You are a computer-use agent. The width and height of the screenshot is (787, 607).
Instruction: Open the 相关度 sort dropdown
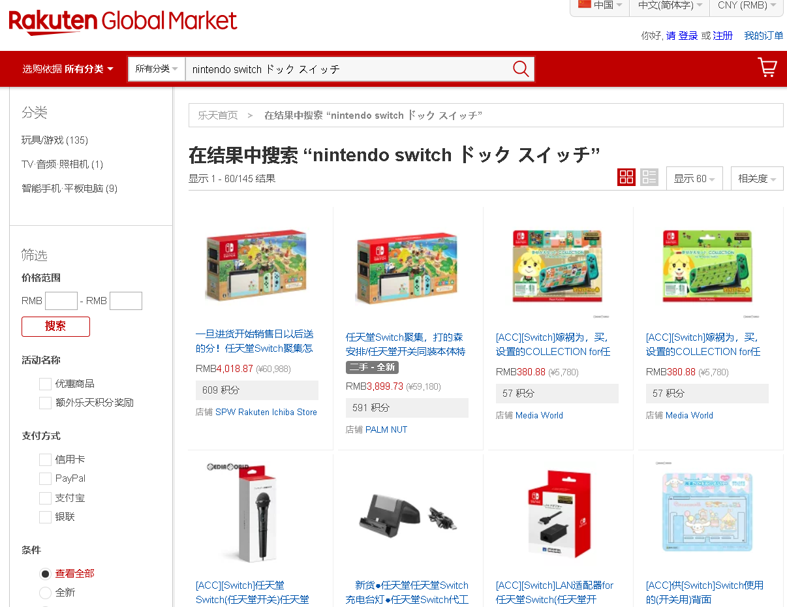[757, 178]
